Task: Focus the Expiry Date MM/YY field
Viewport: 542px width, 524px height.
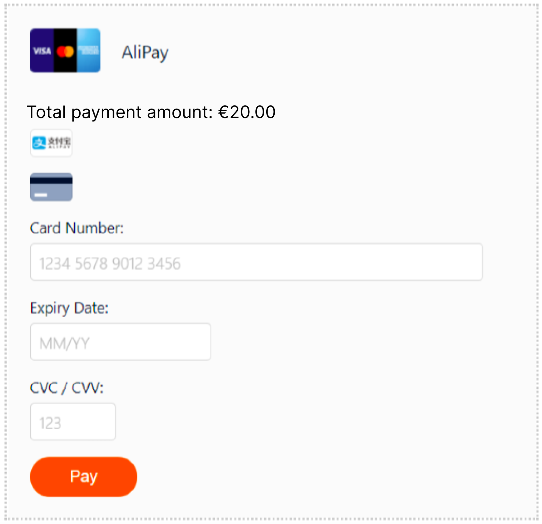Action: point(121,342)
